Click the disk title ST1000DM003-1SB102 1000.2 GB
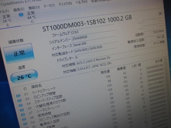 click(x=87, y=23)
